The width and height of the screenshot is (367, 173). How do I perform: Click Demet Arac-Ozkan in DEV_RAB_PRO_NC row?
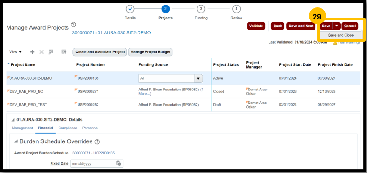(x=257, y=91)
